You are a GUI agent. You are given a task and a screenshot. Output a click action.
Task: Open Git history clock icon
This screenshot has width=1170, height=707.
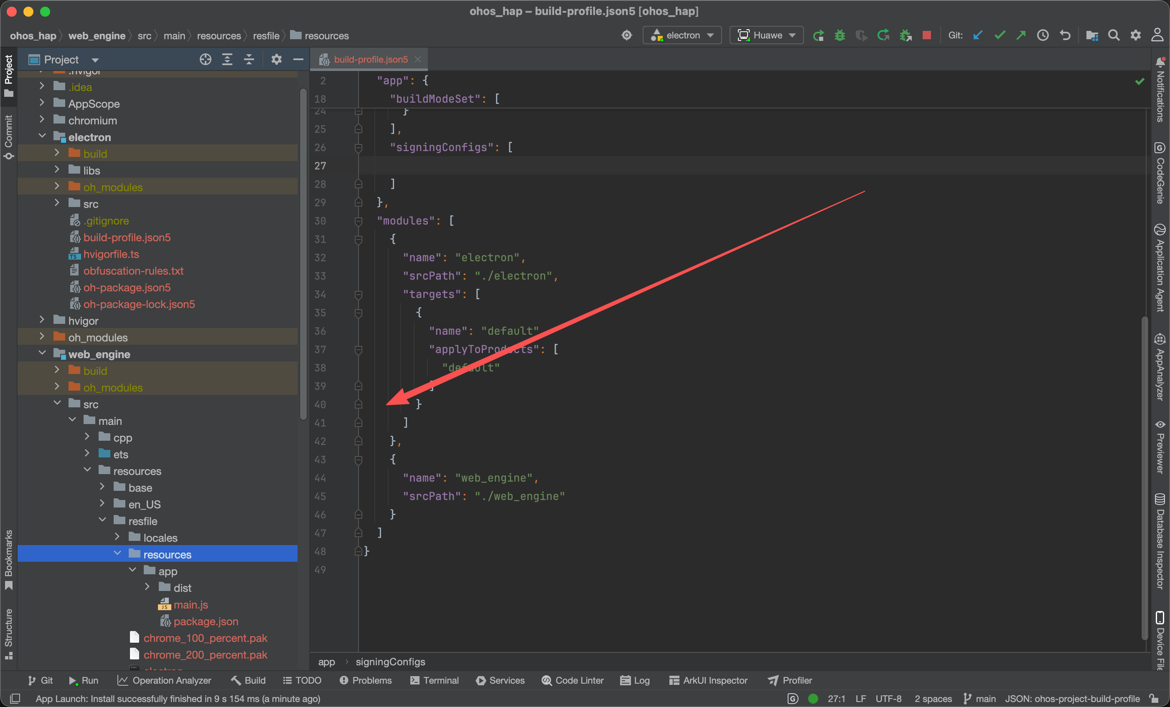1043,35
